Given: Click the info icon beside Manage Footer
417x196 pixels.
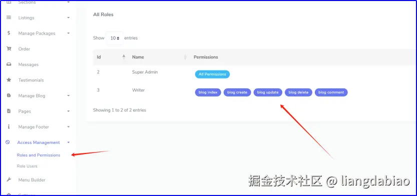Looking at the screenshot, I should 9,126.
